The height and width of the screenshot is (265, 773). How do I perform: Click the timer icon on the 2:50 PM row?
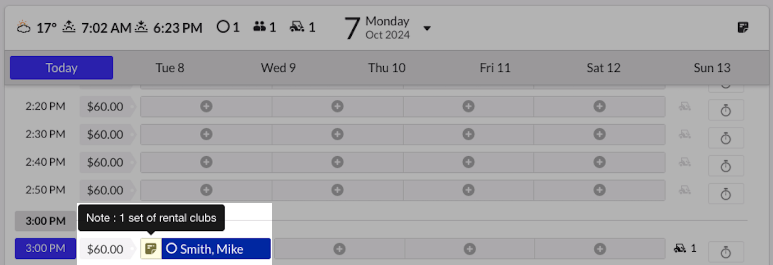(x=726, y=194)
